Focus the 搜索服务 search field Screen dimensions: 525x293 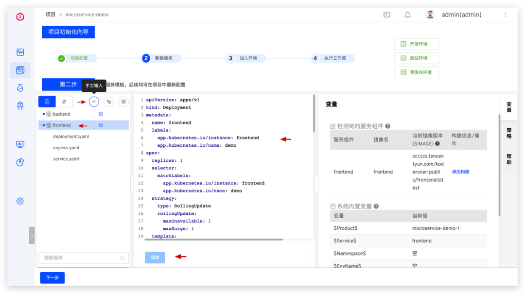[x=84, y=258]
